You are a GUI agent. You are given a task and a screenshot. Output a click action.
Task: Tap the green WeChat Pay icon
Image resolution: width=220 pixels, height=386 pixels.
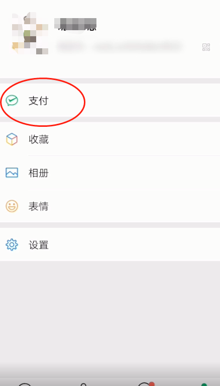pos(12,101)
